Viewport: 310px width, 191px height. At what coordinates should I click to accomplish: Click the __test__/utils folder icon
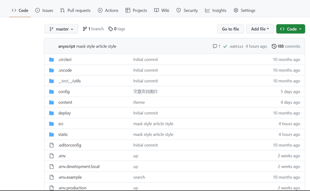[51, 81]
